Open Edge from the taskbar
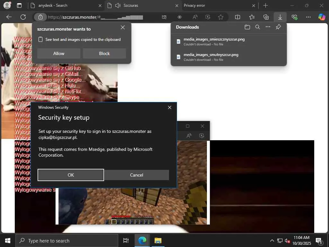This screenshot has height=247, width=329. [142, 241]
